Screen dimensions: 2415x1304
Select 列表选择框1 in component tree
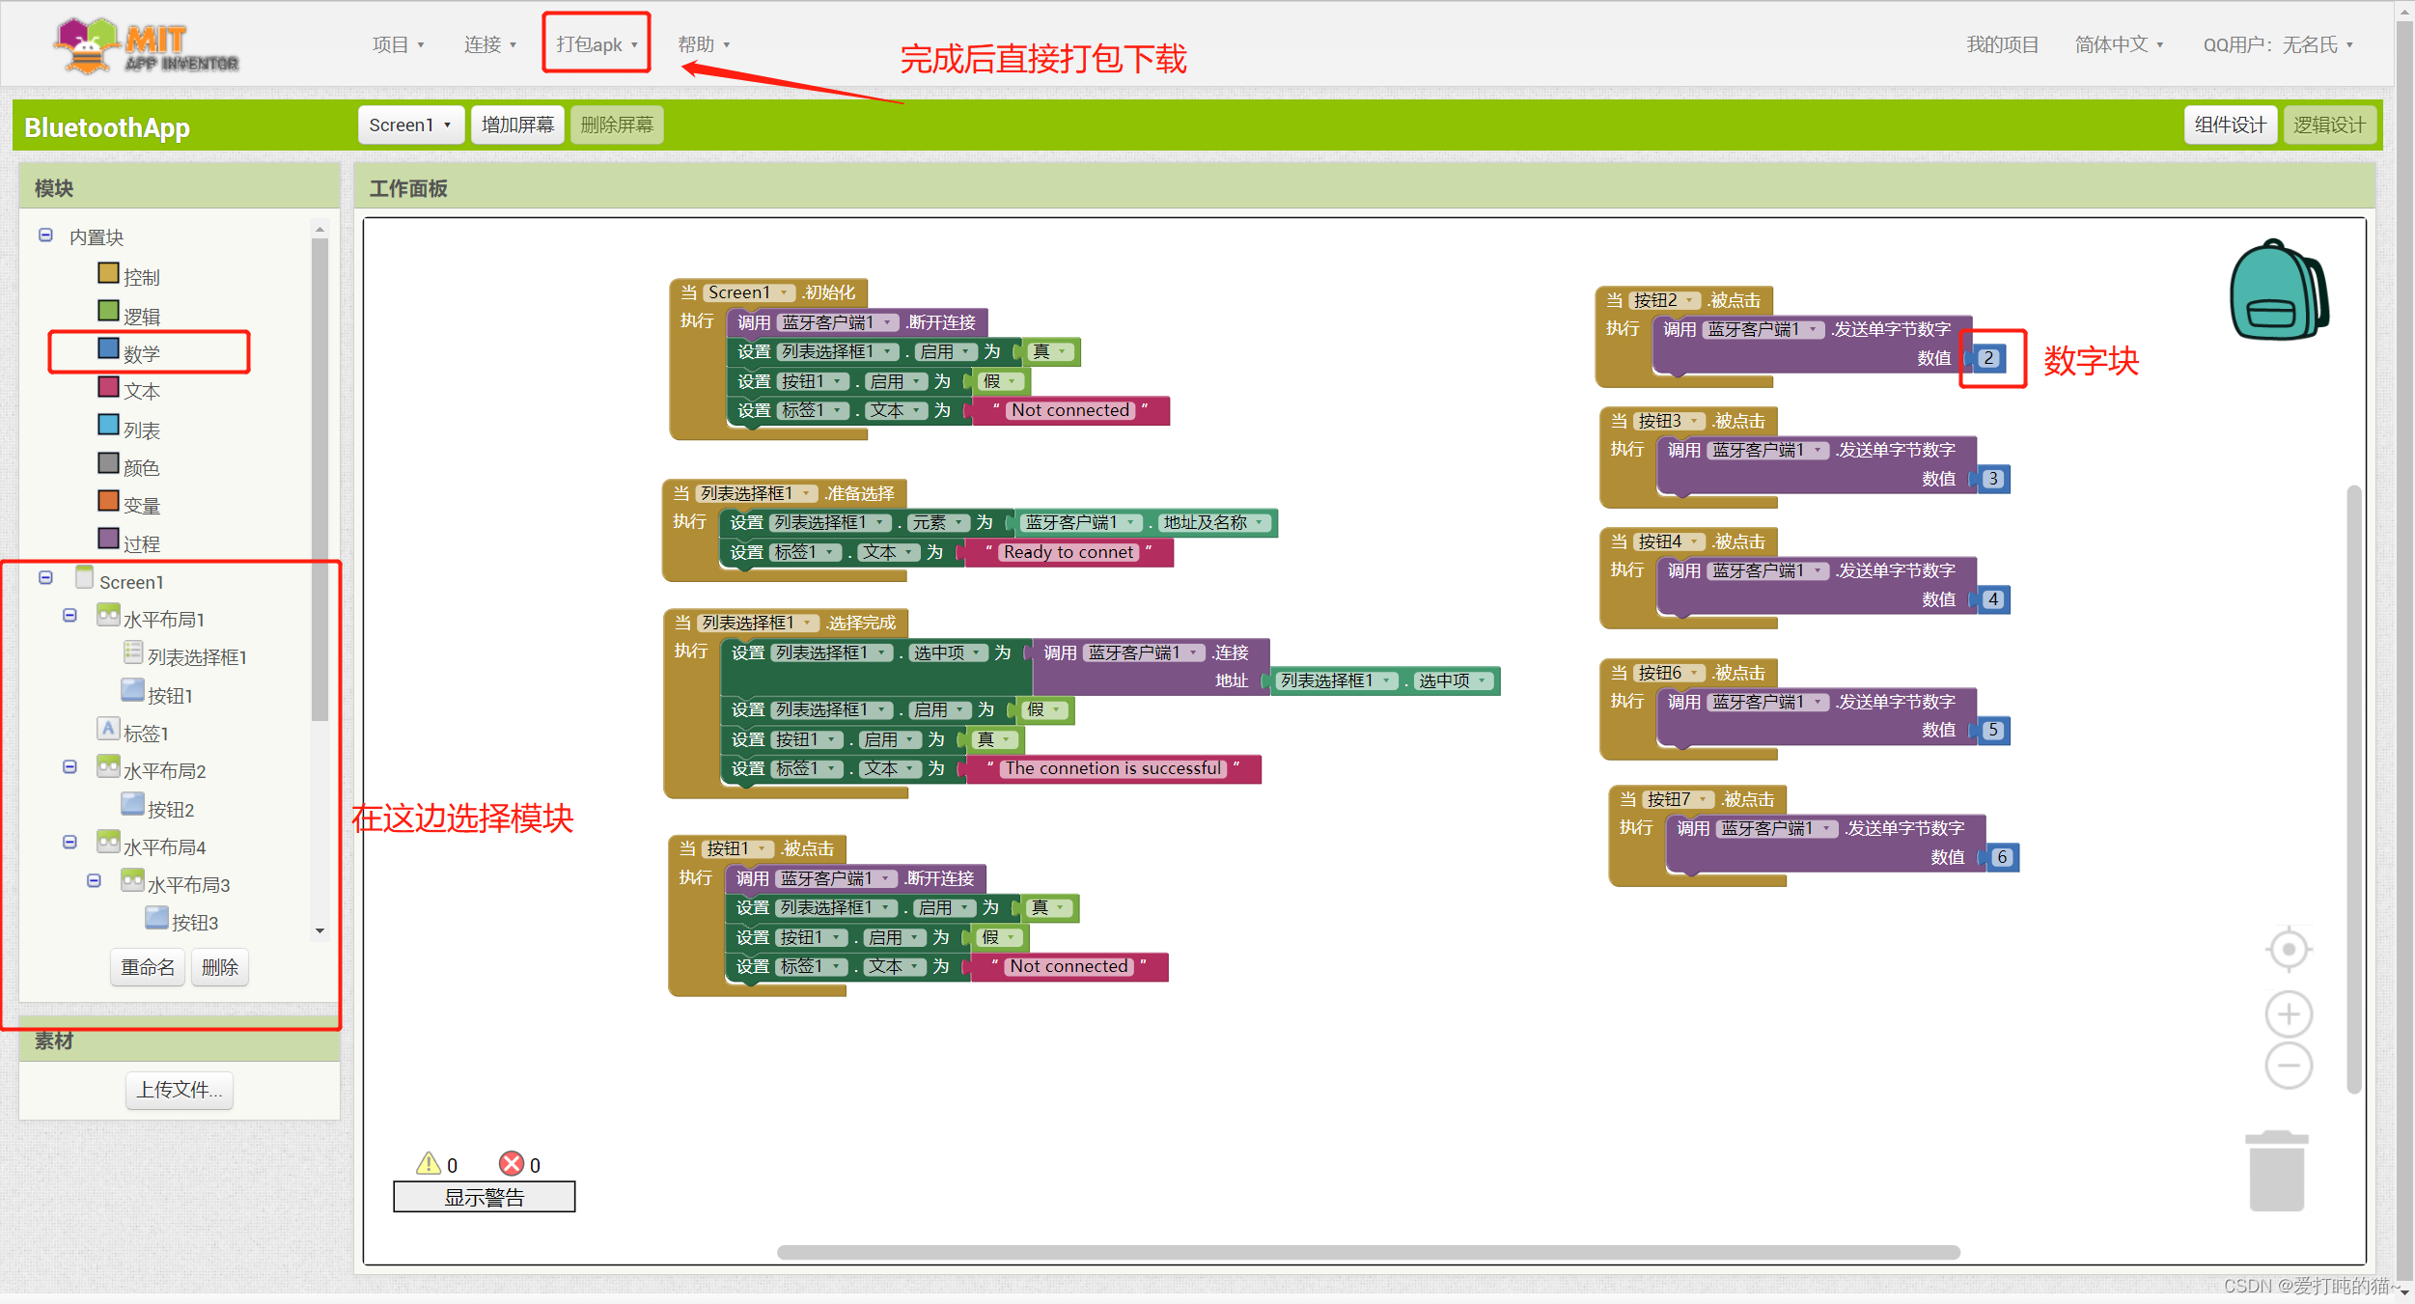[197, 656]
